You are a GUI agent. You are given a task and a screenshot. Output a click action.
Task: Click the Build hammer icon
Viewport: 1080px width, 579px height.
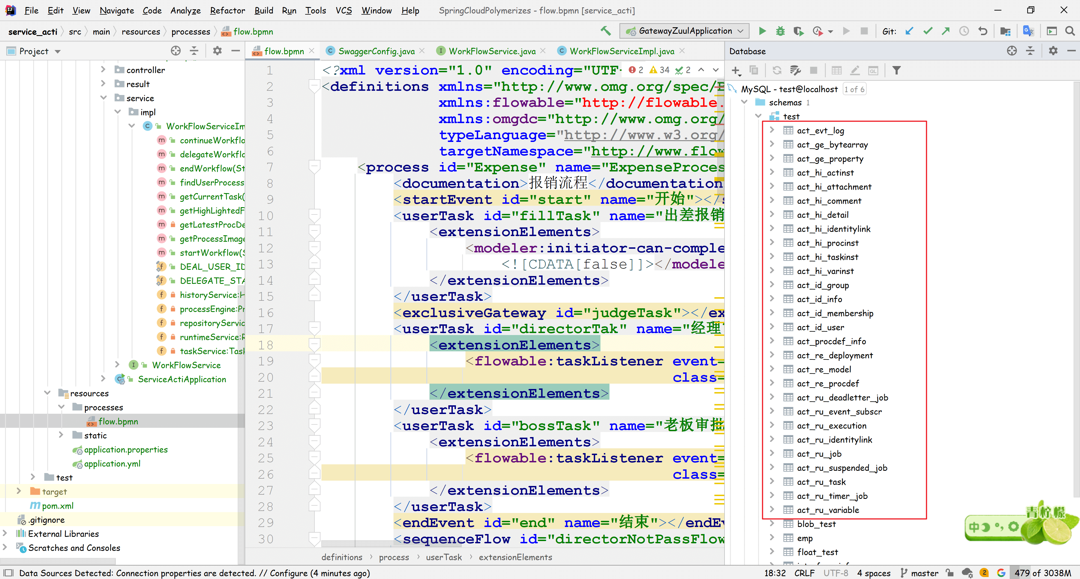[606, 31]
